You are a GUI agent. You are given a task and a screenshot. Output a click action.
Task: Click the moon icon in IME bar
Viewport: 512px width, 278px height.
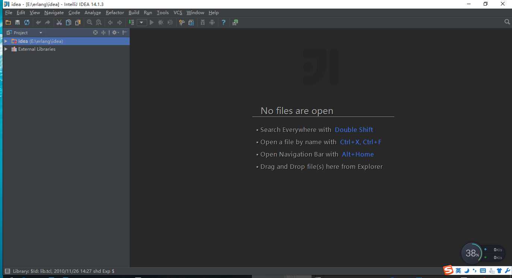tap(467, 271)
